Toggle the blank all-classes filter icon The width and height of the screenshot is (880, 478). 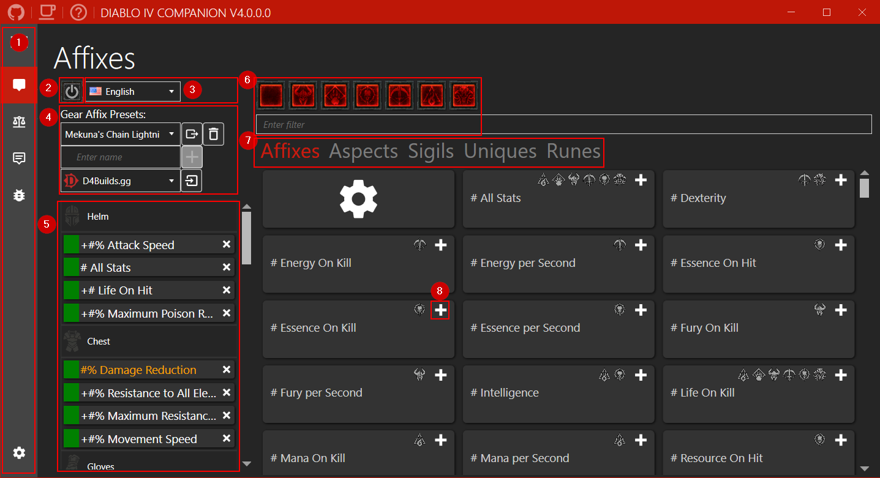271,95
